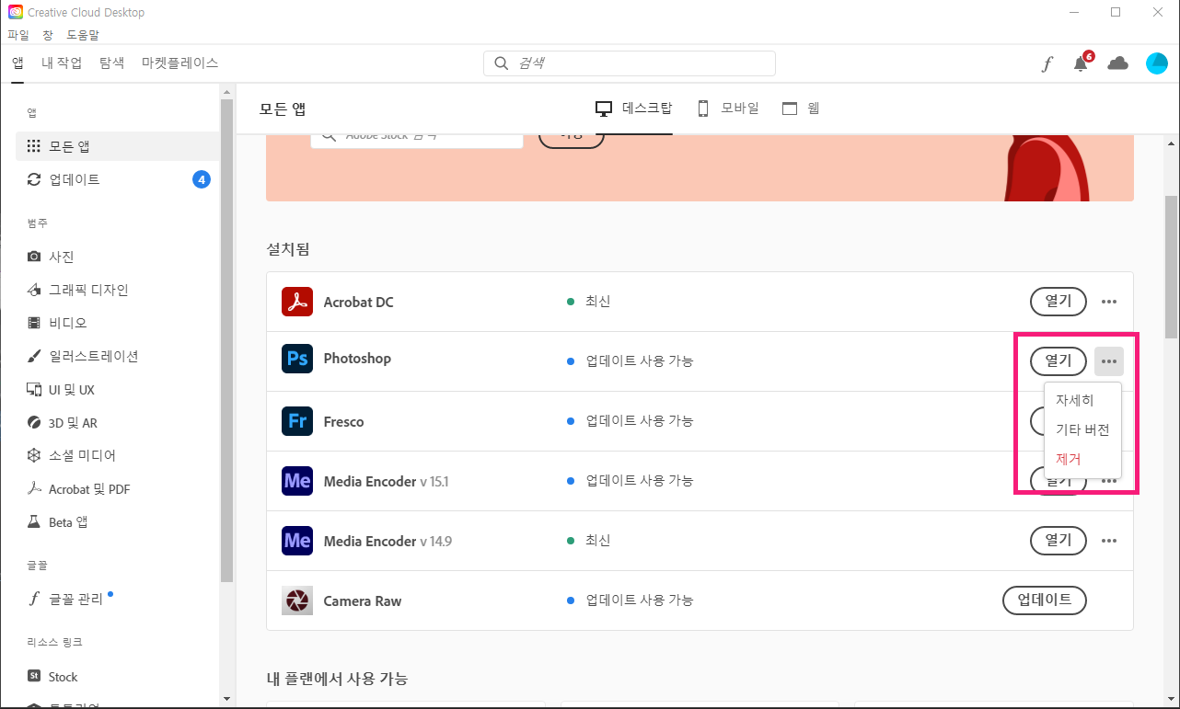Open the 창 menu

48,35
